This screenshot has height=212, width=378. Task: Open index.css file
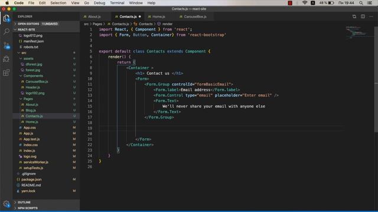[46, 145]
